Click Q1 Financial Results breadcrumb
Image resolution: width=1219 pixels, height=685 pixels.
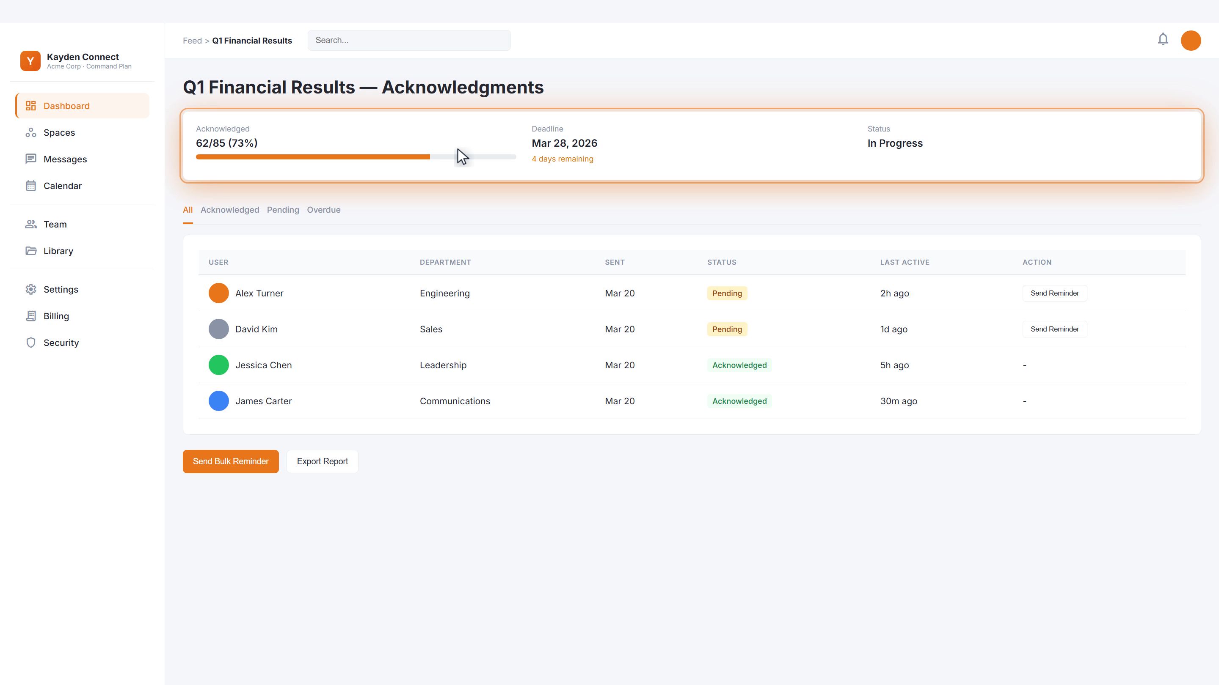tap(252, 41)
